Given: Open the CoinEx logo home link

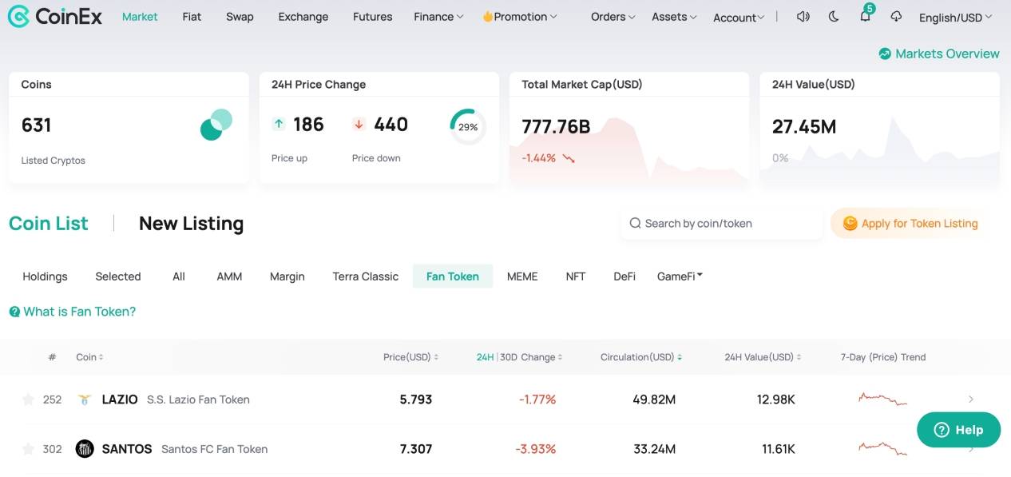Looking at the screenshot, I should coord(54,16).
